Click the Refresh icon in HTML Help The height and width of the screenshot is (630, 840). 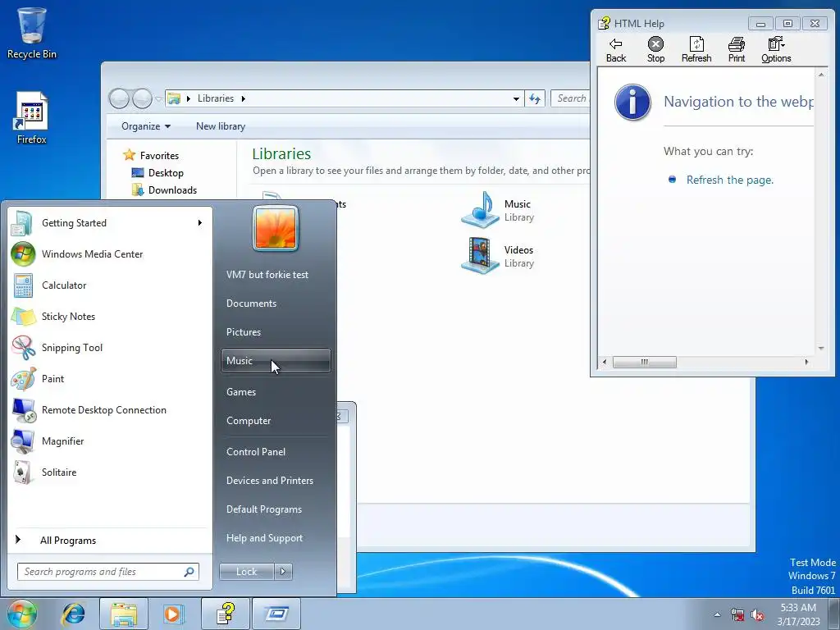pyautogui.click(x=696, y=50)
